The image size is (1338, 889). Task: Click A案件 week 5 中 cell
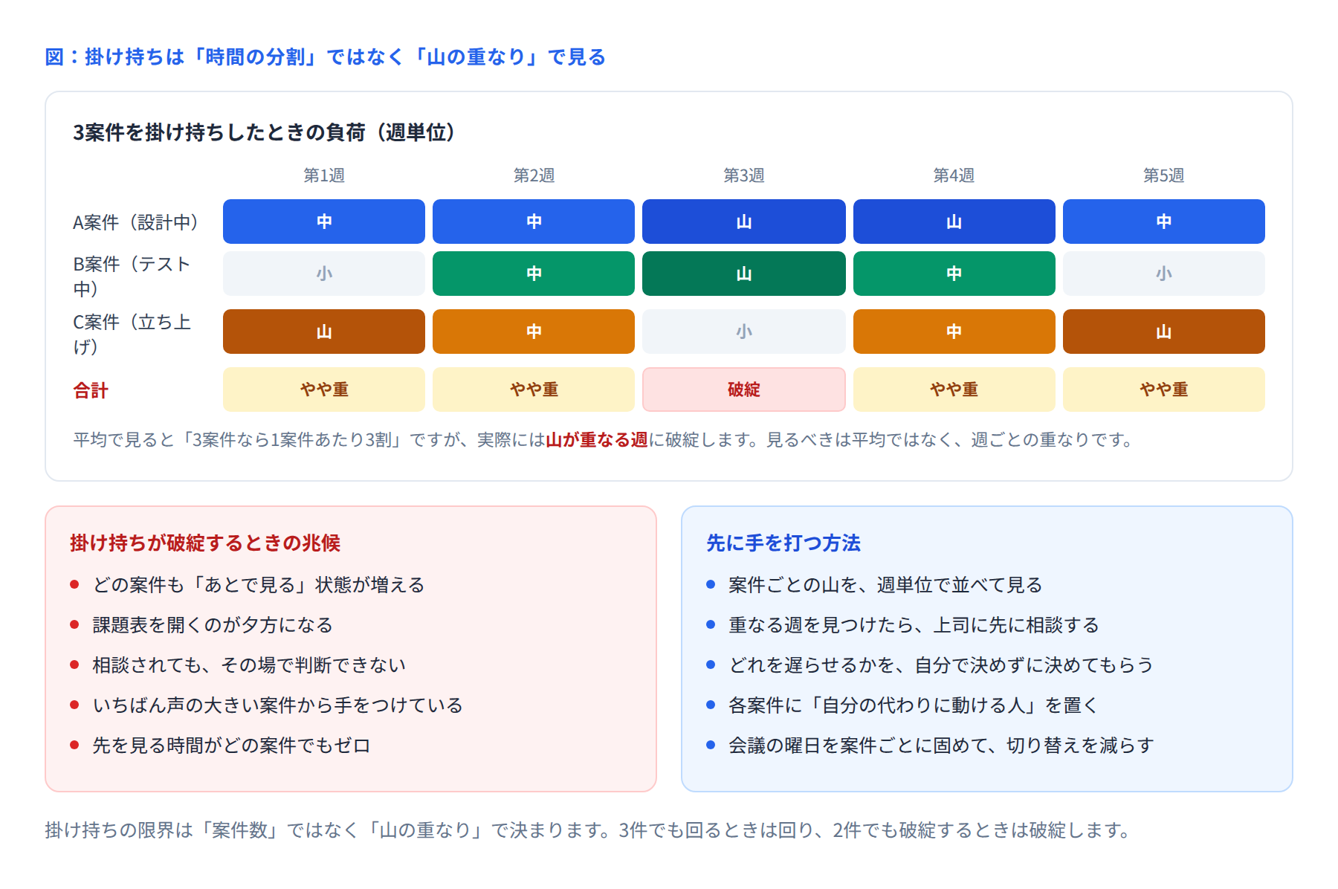click(x=1164, y=222)
